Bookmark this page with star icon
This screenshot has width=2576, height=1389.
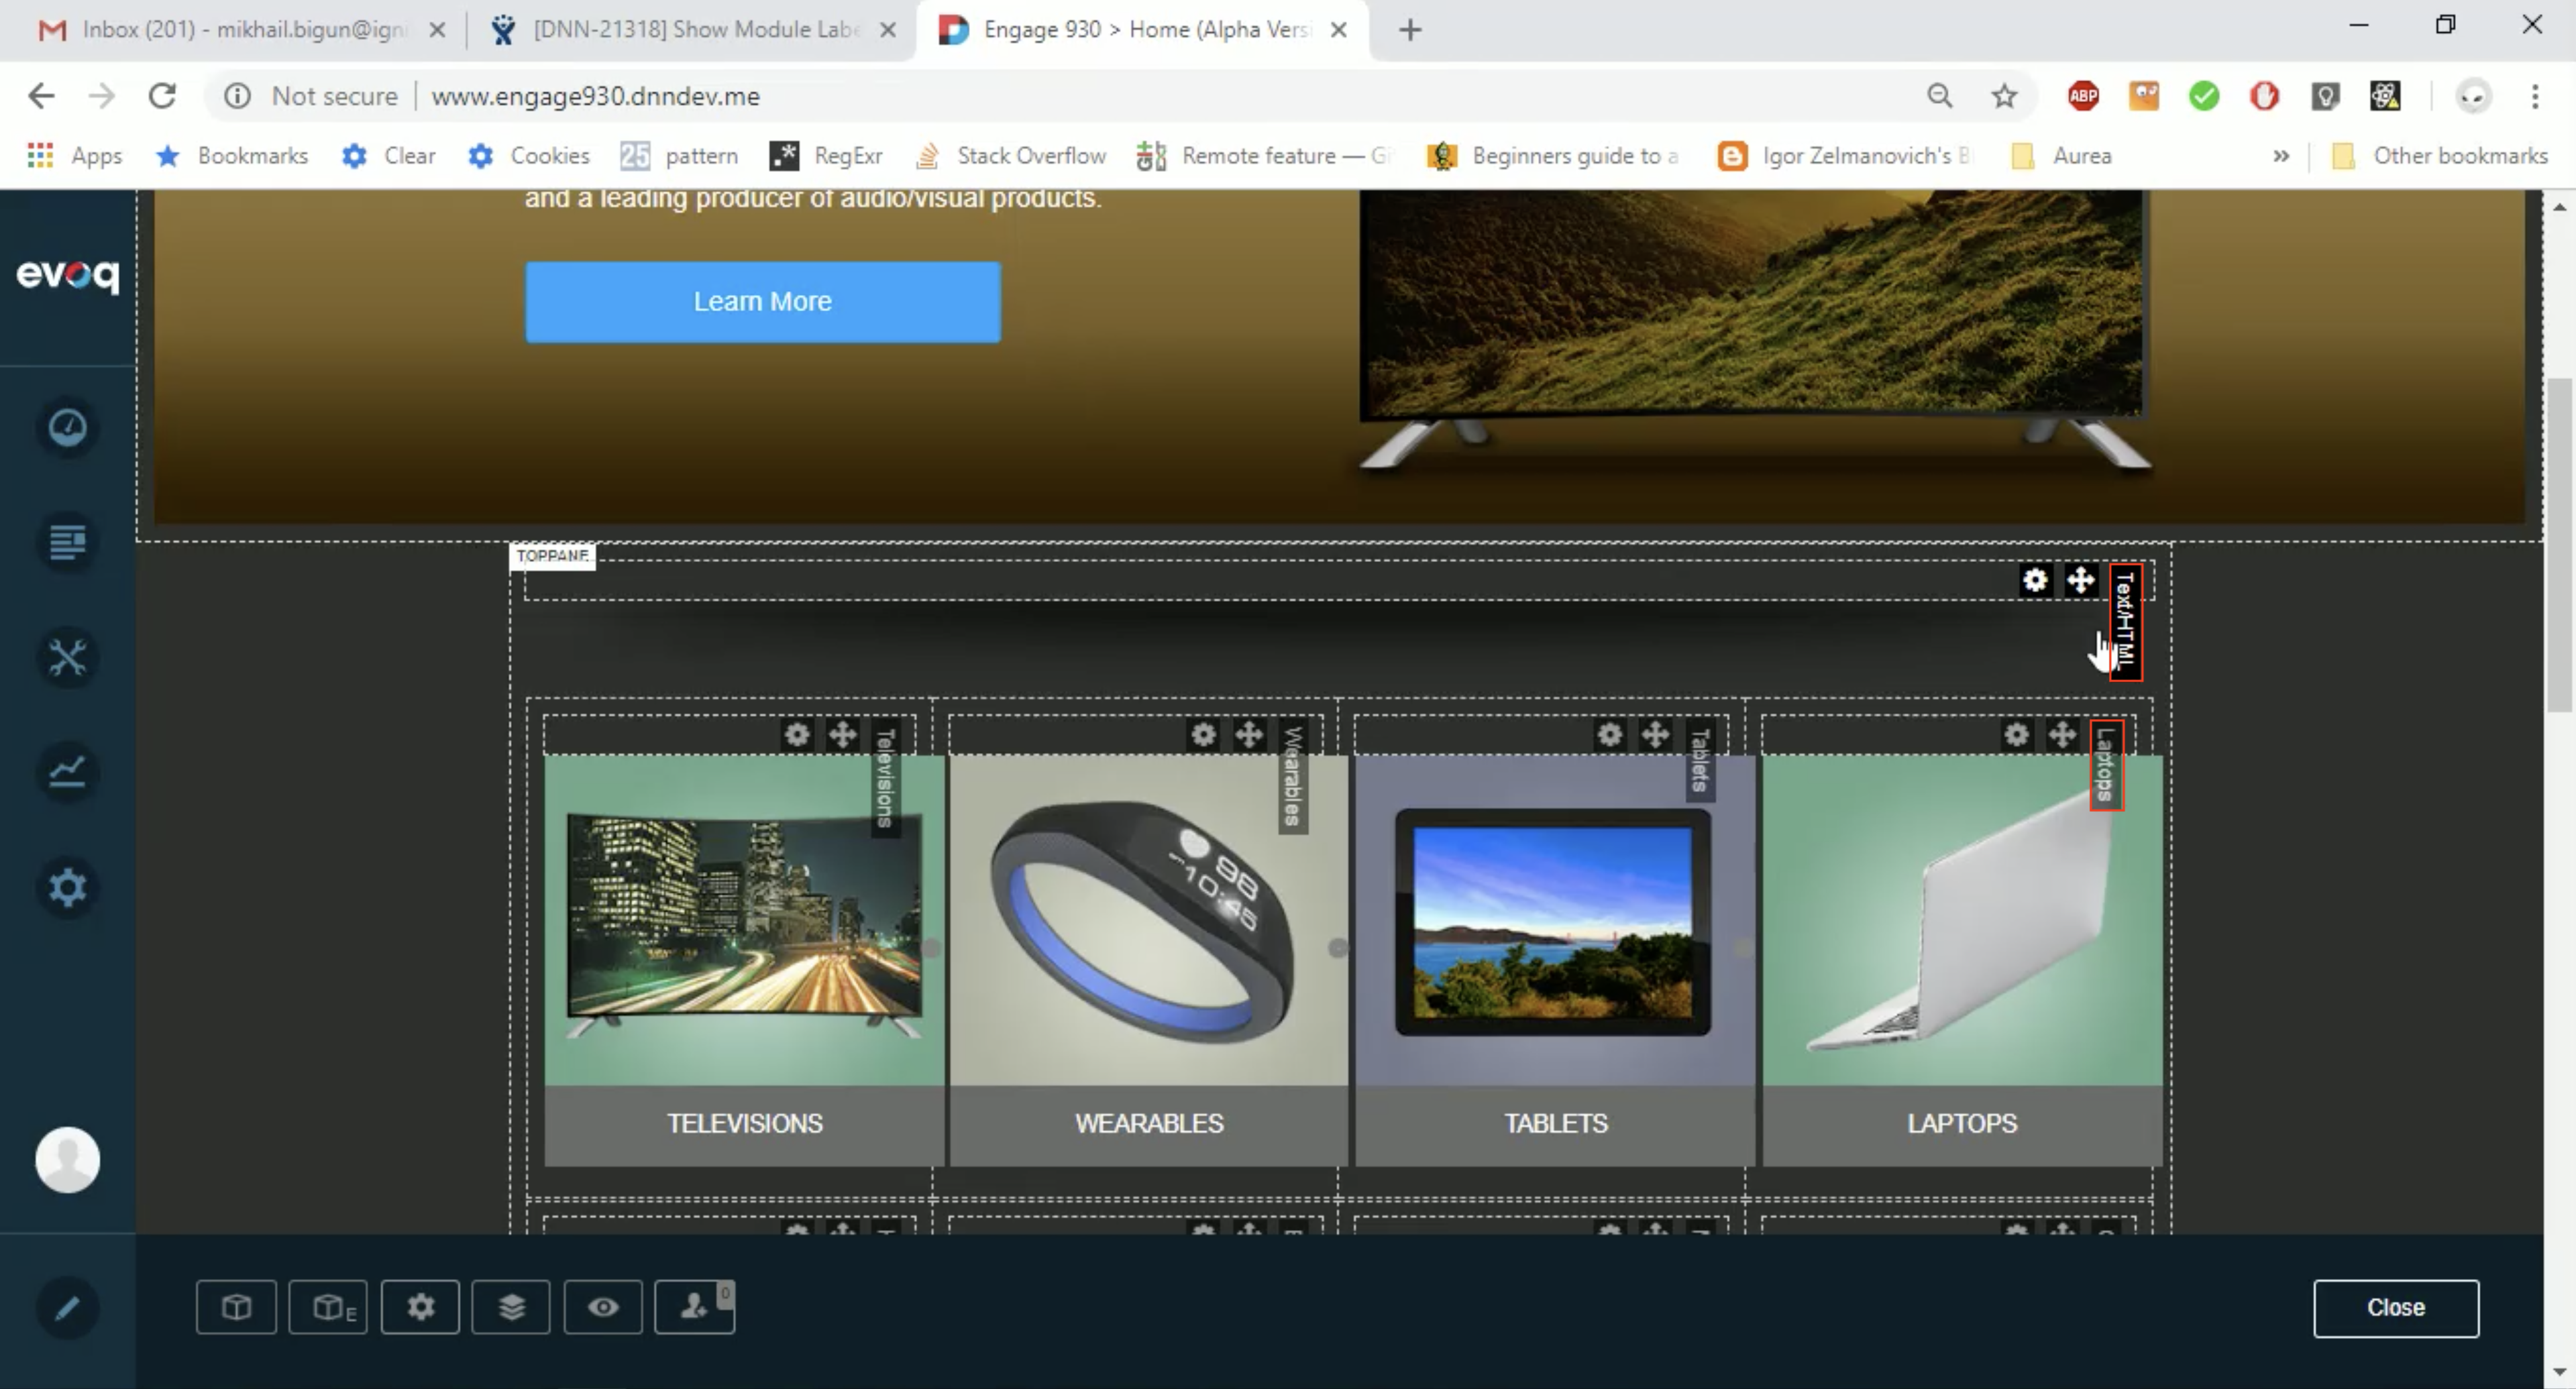2004,96
